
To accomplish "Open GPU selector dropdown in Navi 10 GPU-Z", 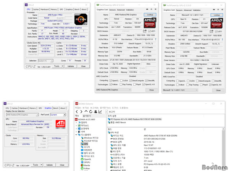I will point(180,90).
